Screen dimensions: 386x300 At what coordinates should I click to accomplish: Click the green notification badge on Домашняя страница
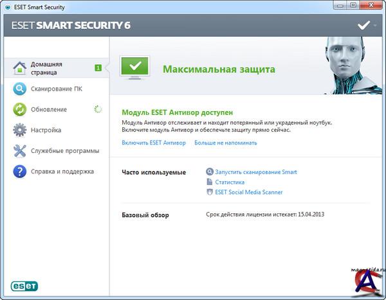pos(98,67)
